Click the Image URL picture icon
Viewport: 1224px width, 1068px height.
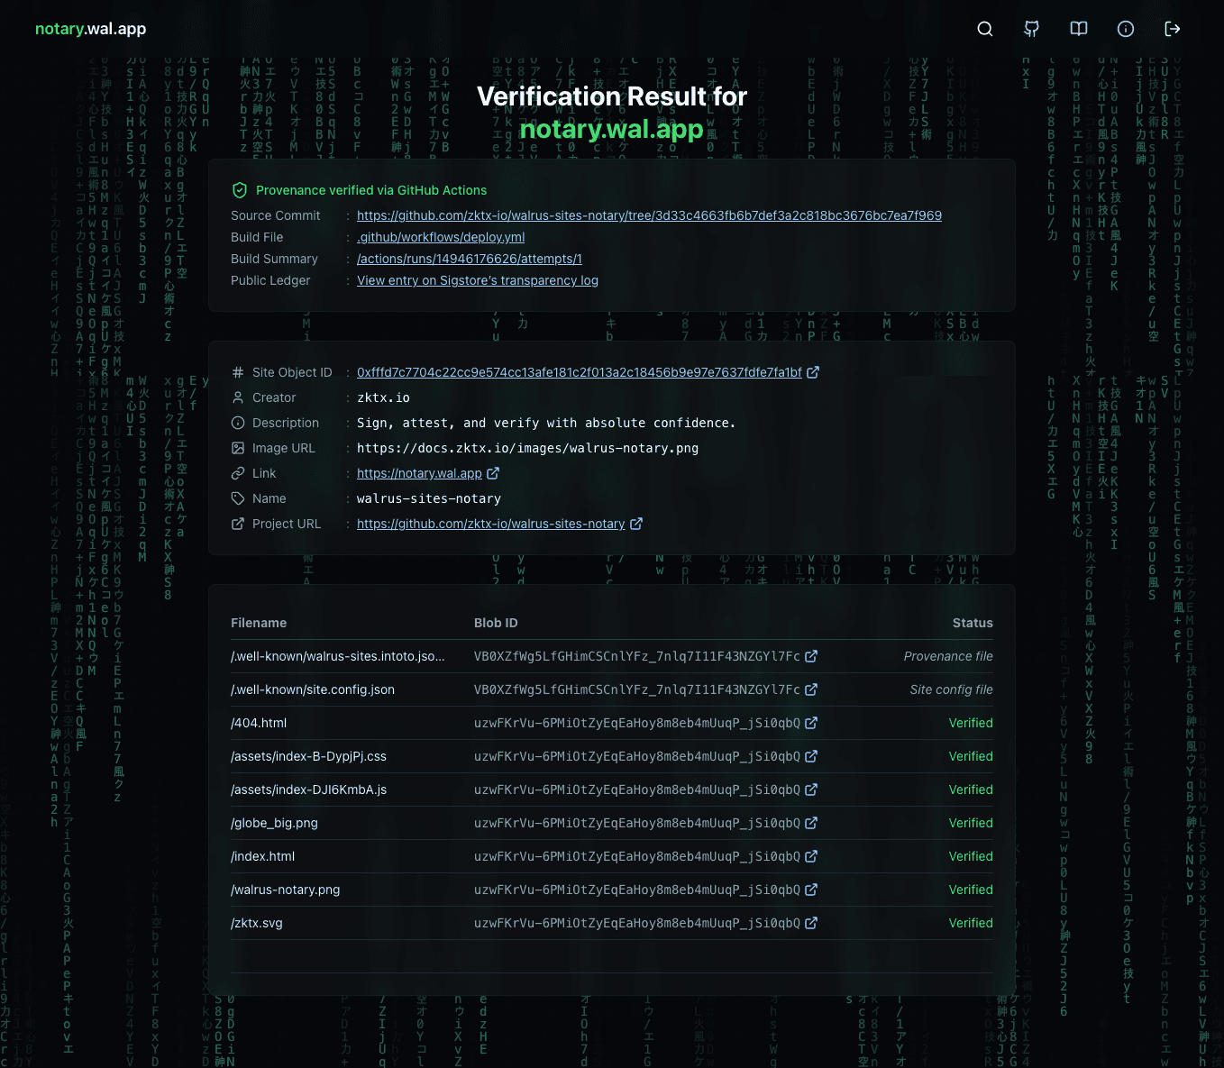click(x=238, y=448)
